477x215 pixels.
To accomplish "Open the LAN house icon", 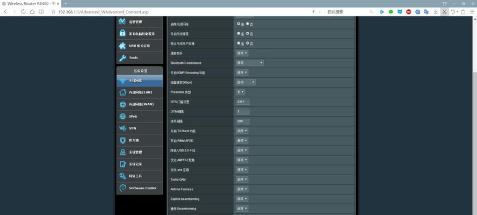I will 122,92.
